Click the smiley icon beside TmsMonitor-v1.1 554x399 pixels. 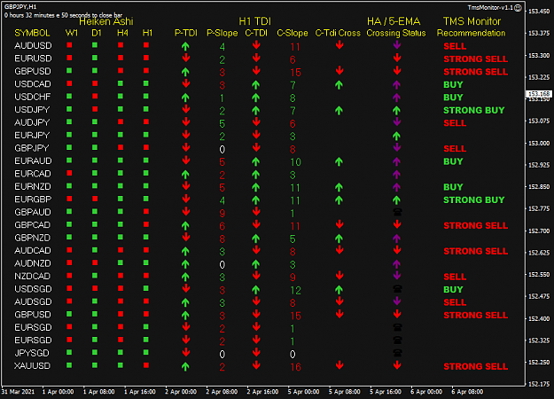[x=518, y=7]
